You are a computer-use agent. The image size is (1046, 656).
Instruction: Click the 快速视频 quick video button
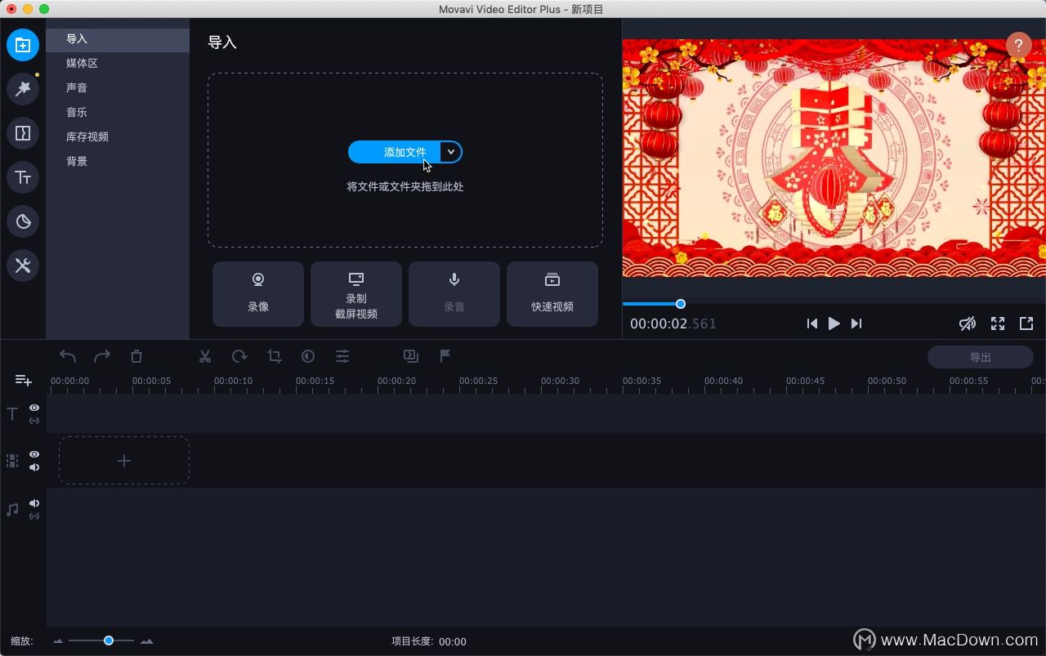pyautogui.click(x=552, y=294)
